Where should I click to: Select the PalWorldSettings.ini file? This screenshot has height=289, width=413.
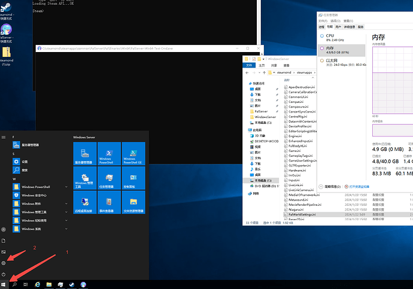pyautogui.click(x=302, y=215)
